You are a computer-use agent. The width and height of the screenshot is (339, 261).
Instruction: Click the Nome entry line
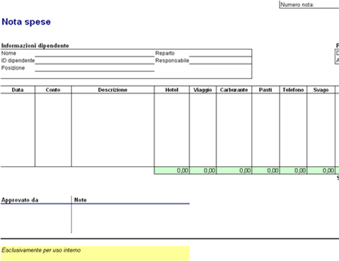tap(94, 53)
